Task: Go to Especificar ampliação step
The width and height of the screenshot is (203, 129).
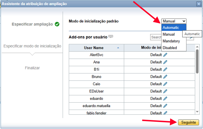Action: (32, 24)
